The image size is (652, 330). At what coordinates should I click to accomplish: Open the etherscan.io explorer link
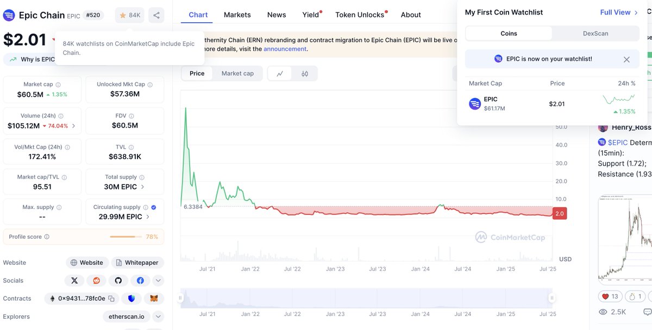[x=127, y=316]
